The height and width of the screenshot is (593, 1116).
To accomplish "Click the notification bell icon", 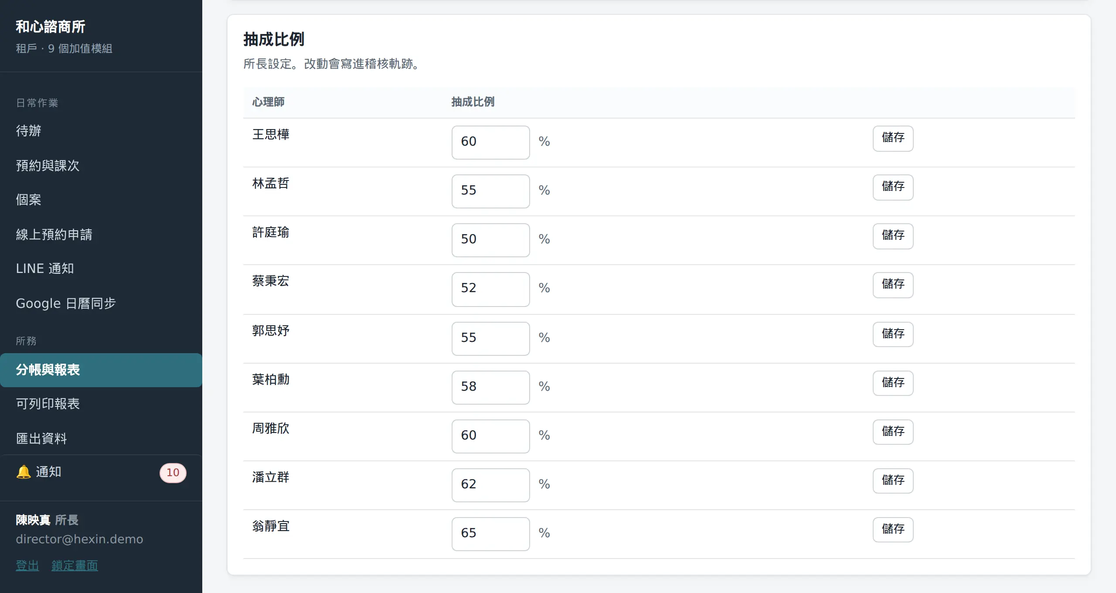I will (24, 472).
